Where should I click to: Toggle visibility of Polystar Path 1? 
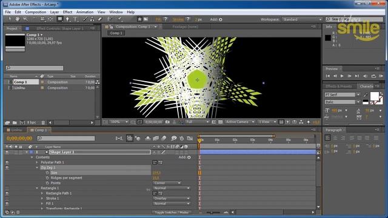click(7, 162)
